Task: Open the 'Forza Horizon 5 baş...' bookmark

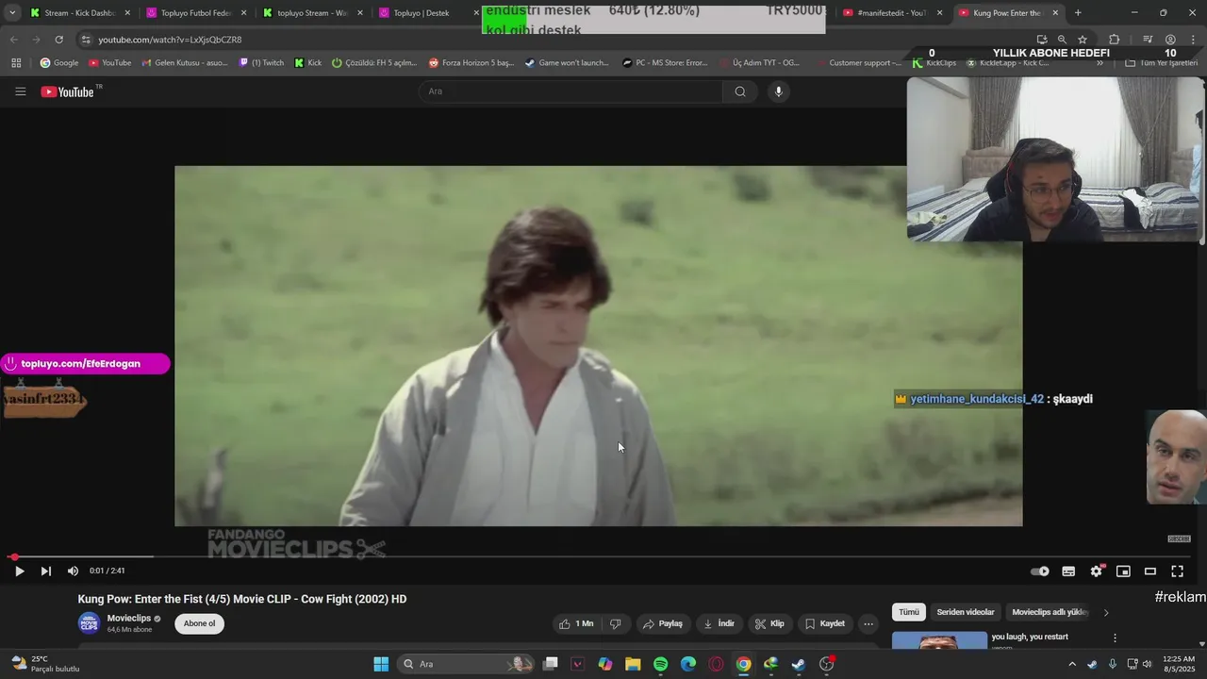Action: [471, 63]
